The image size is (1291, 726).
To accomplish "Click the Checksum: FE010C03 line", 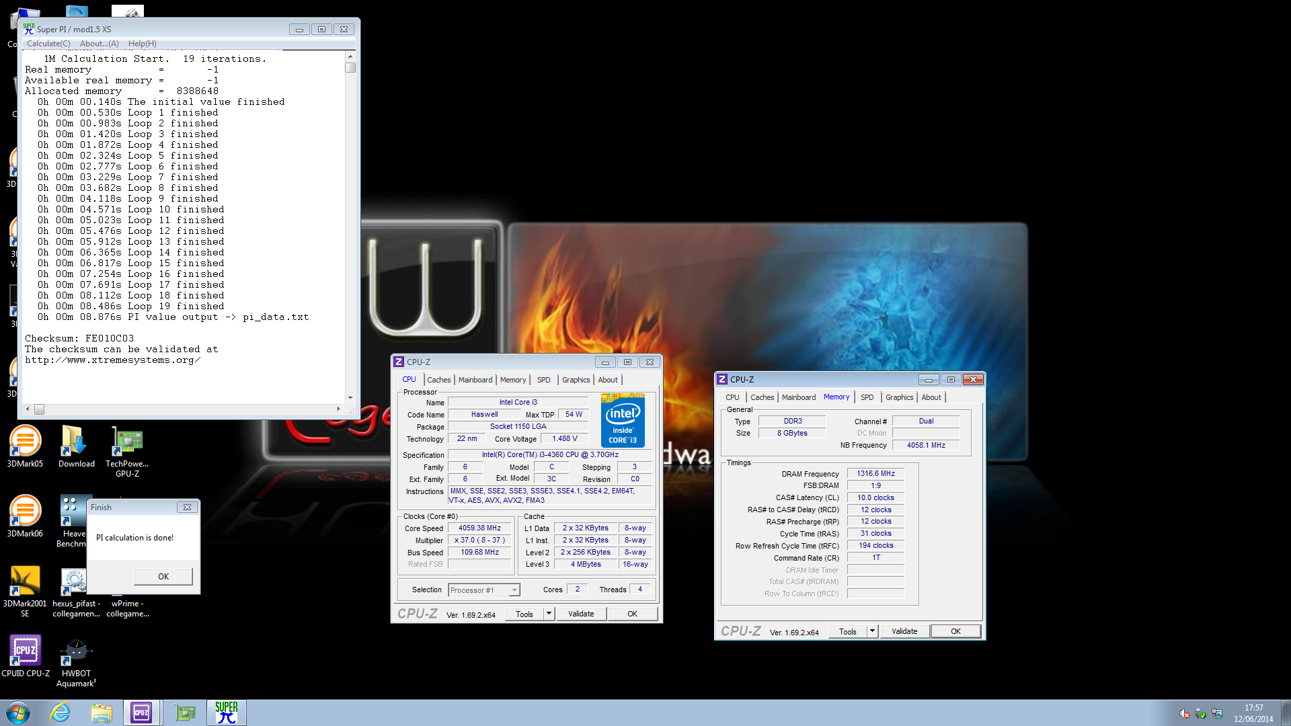I will (79, 338).
